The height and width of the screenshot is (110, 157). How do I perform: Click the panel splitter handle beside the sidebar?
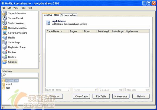39,58
